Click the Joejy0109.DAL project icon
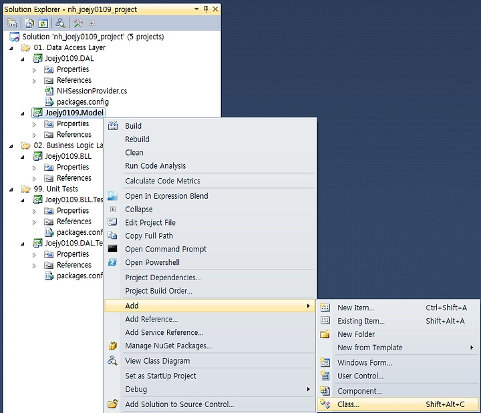Image resolution: width=481 pixels, height=413 pixels. click(37, 58)
